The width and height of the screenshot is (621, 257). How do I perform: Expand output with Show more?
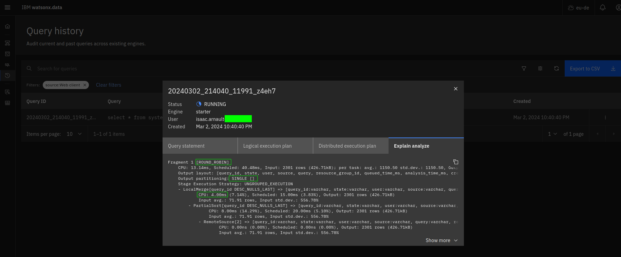point(441,240)
